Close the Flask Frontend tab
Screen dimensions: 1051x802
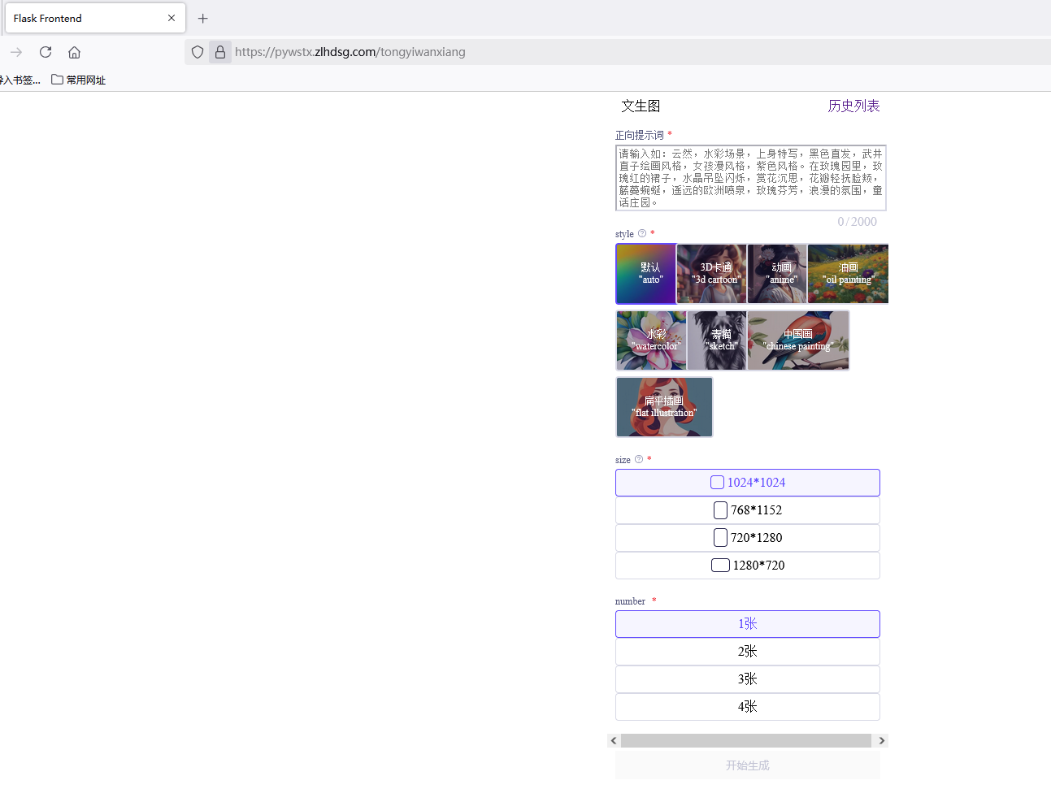172,18
